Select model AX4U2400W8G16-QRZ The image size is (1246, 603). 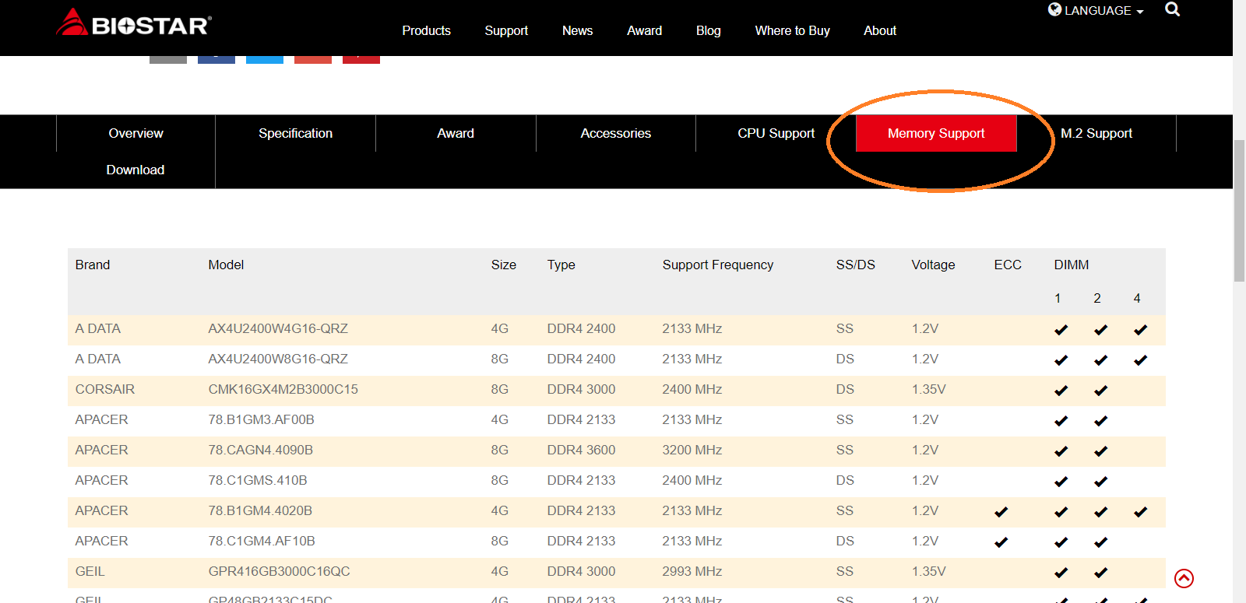[x=278, y=359]
